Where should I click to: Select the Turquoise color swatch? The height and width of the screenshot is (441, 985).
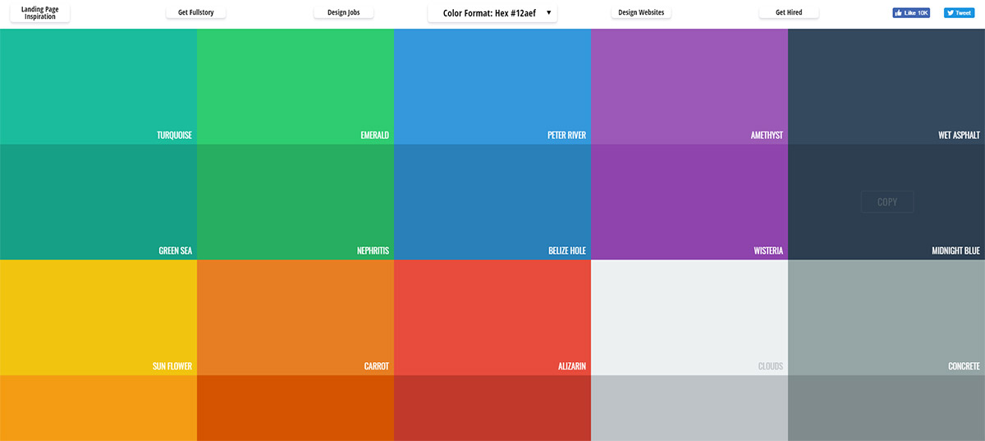click(98, 86)
